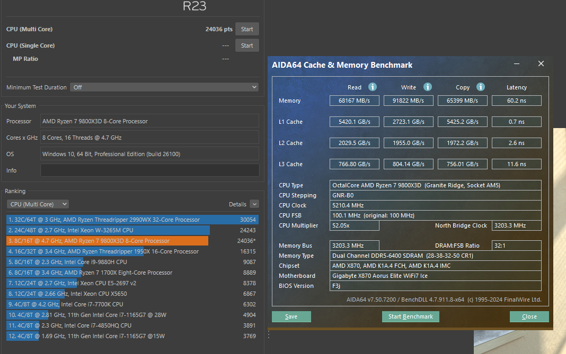Screen dimensions: 566x354
Task: Click the L1 Cache Copy value 5425.2 GB/s
Action: (463, 122)
